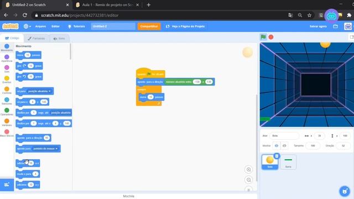Click the 'sempre' loop block in script
Screen dimensions: 354x199
[x=142, y=90]
